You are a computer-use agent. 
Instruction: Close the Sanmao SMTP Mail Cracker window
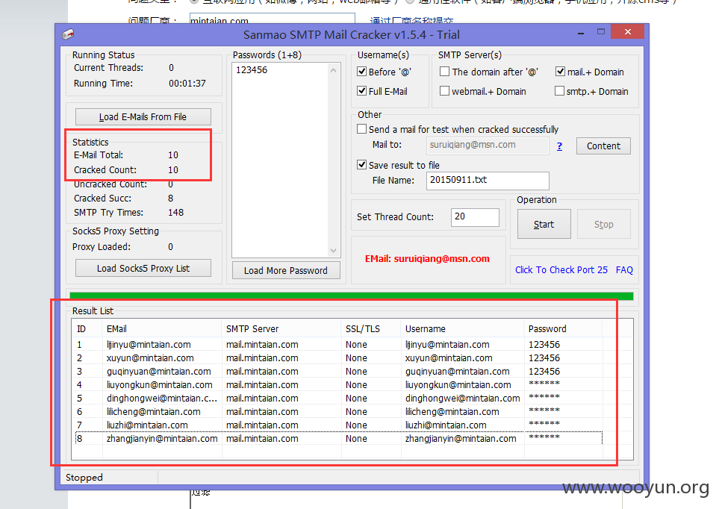click(x=627, y=31)
